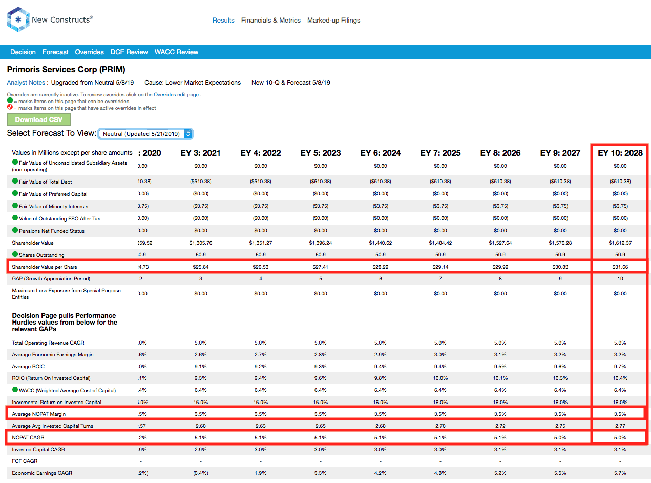Click the (0.4%) Economic Earnings CAGR value
The height and width of the screenshot is (483, 651).
click(x=201, y=473)
